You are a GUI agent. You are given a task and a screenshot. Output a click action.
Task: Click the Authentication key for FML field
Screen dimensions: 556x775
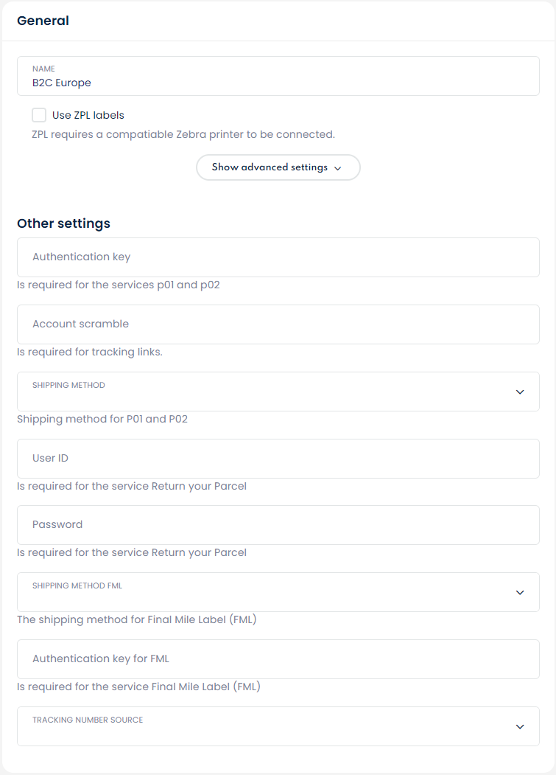(x=278, y=659)
